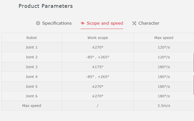Screen dimensions: 194x121
Task: Click the Joint 6 row label
Action: (x=31, y=96)
